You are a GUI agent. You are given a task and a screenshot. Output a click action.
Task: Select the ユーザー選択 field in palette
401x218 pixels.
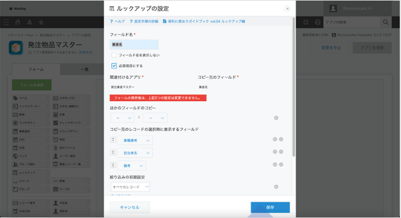click(x=71, y=156)
